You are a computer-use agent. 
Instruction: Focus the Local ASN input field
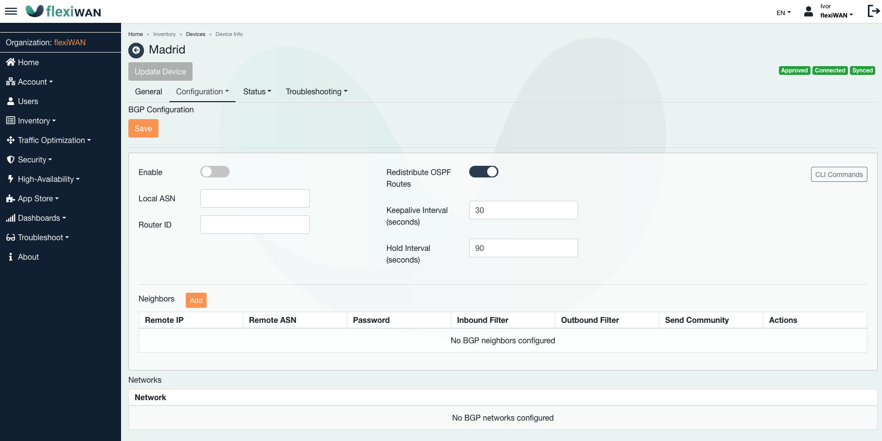pyautogui.click(x=255, y=198)
